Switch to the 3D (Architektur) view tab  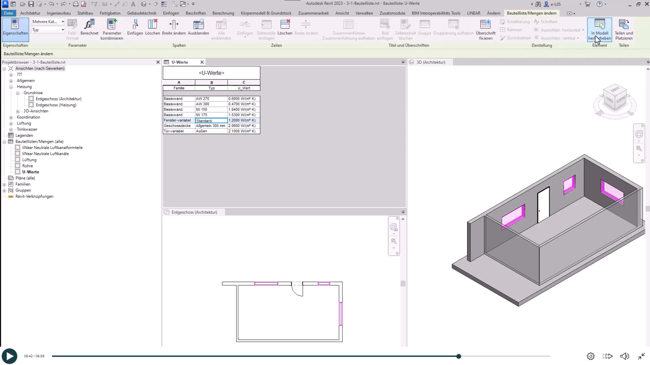tap(431, 62)
